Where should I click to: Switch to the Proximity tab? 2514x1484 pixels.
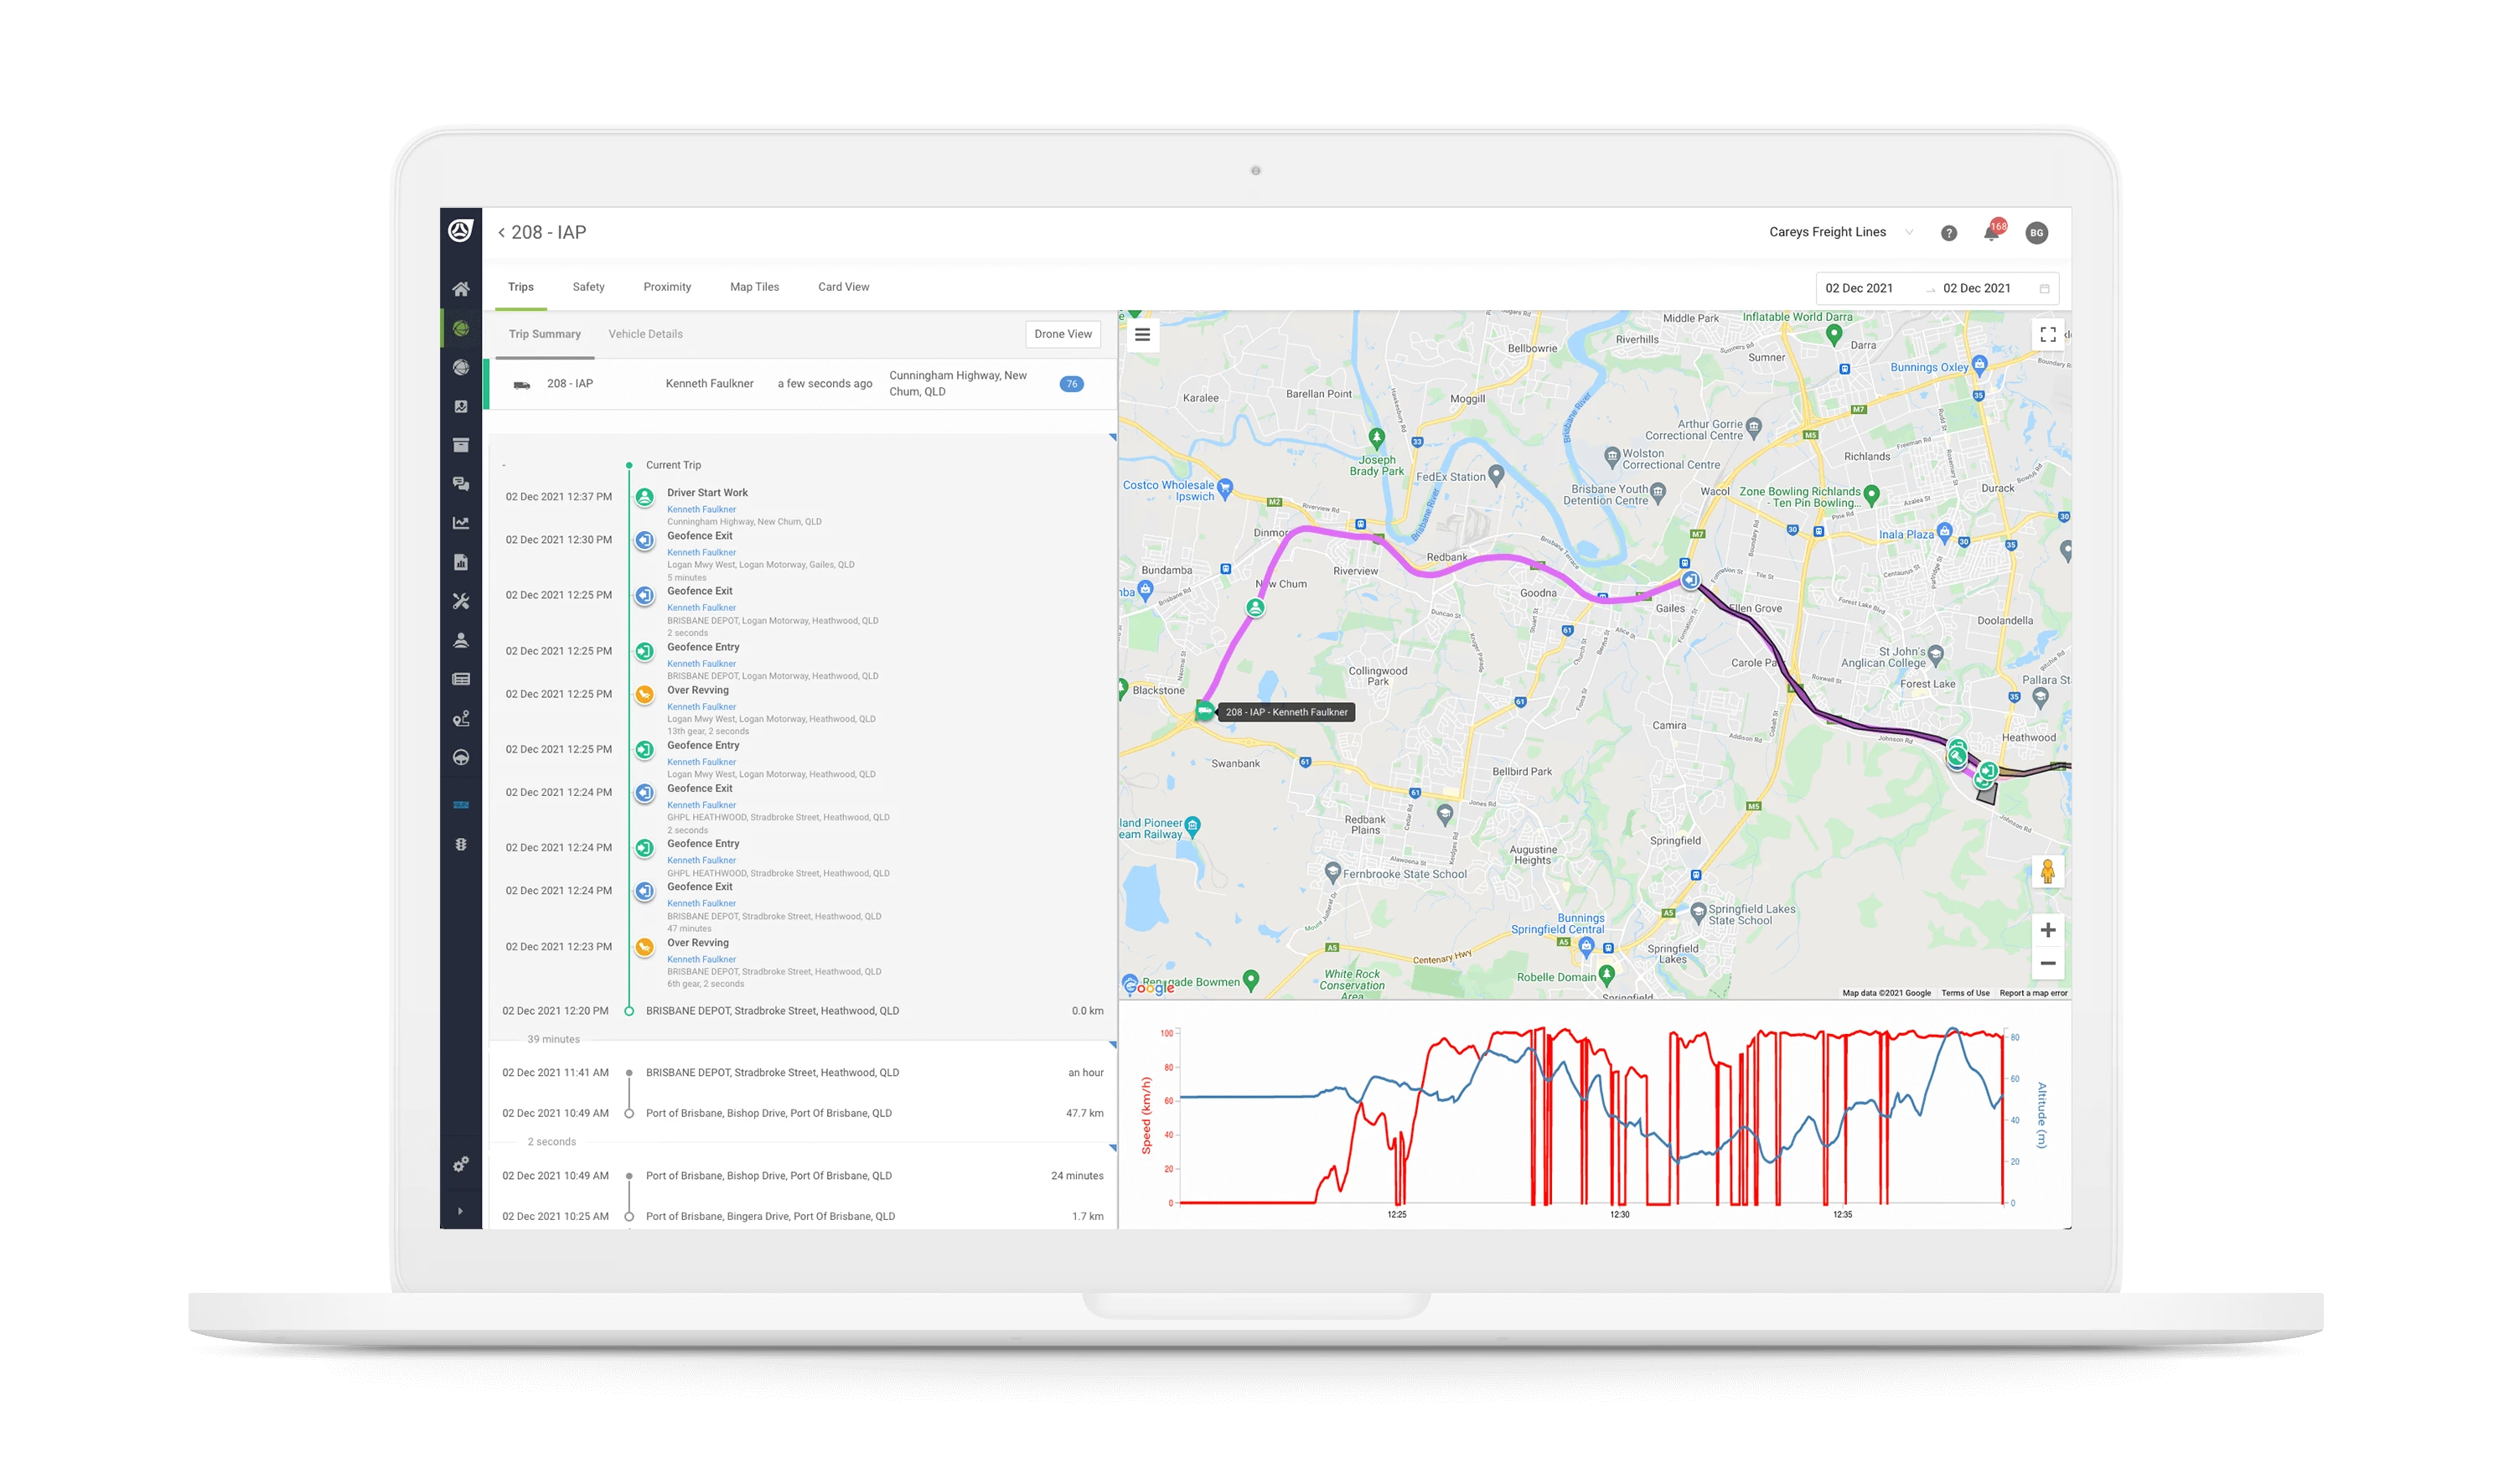tap(667, 287)
